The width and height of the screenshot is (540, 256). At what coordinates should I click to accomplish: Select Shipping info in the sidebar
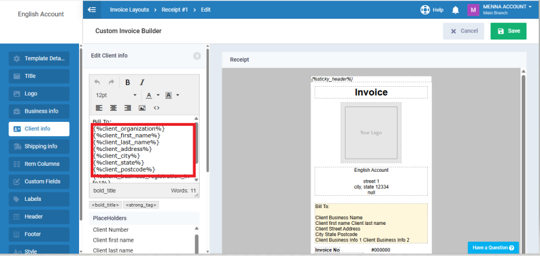(39, 146)
